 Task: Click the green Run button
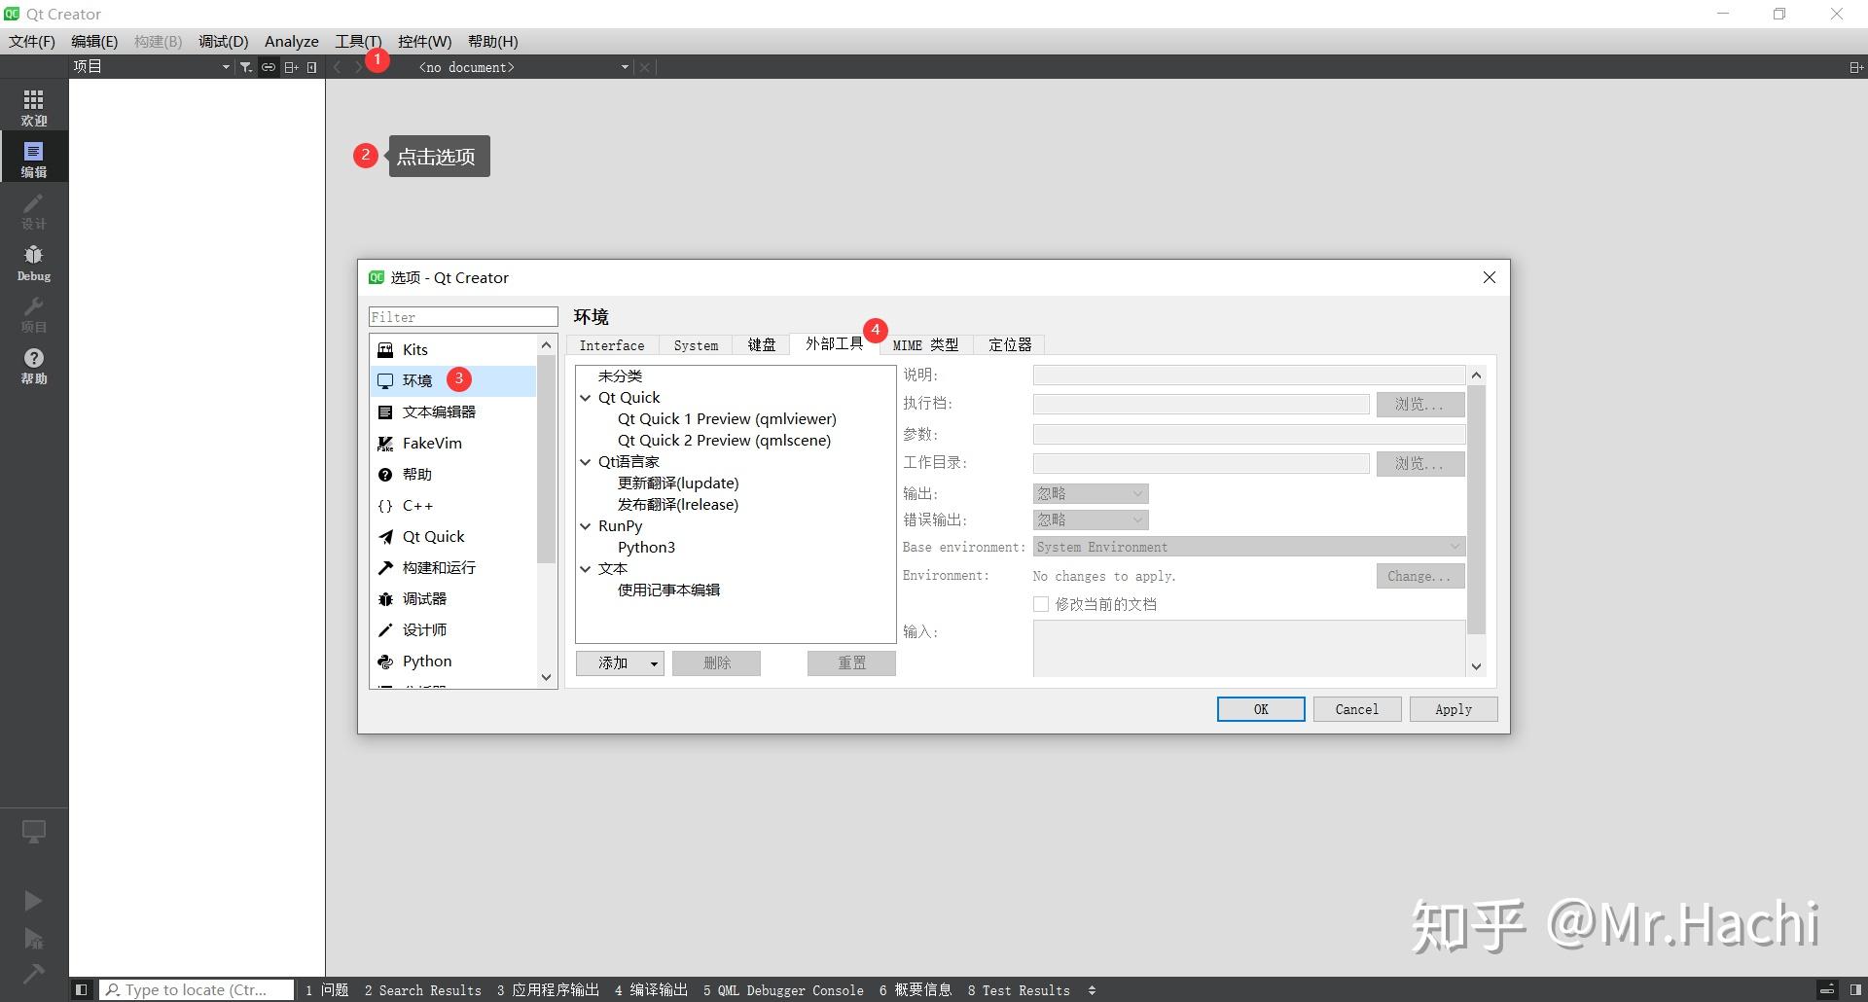point(33,901)
